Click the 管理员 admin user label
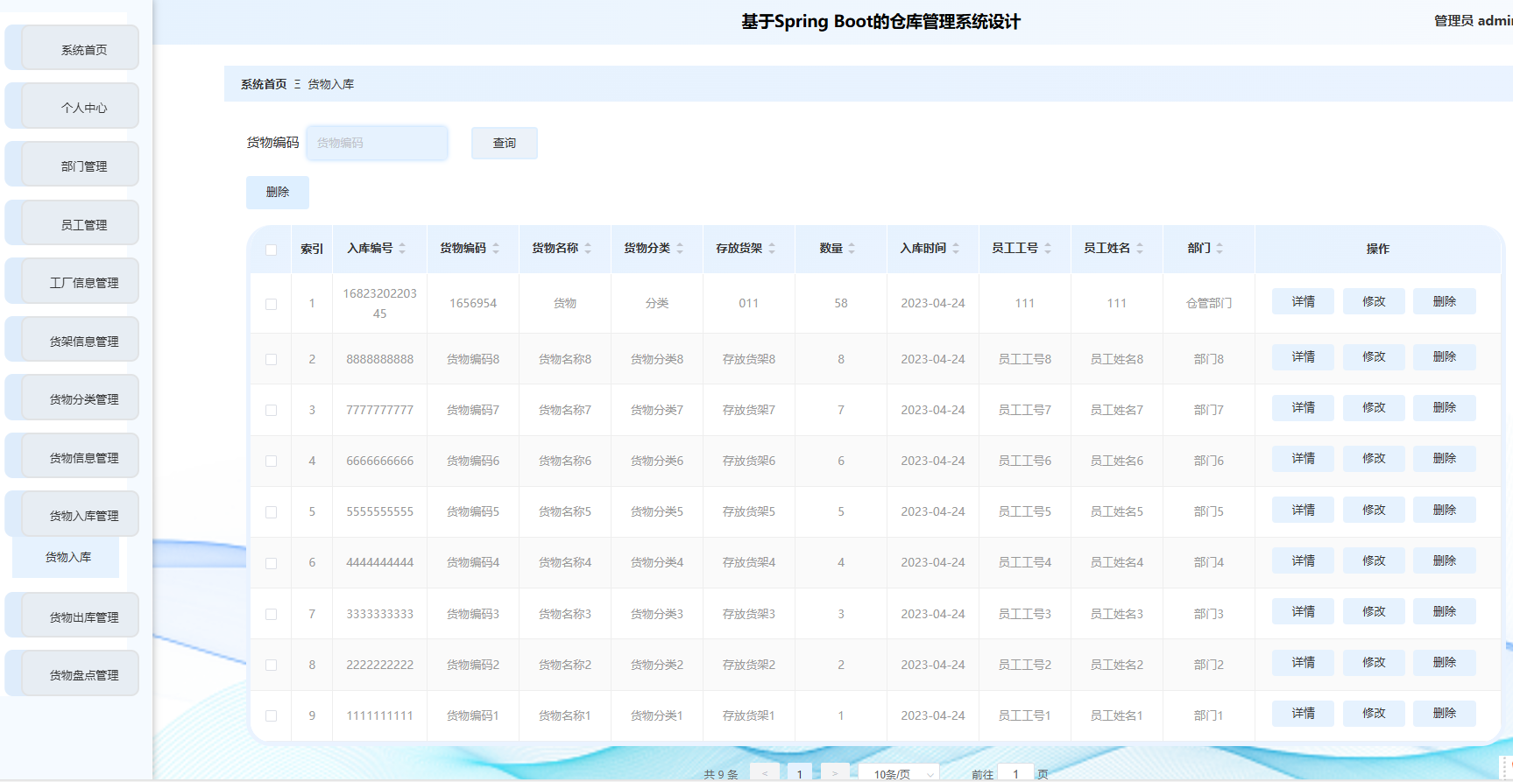The width and height of the screenshot is (1513, 782). point(1473,21)
